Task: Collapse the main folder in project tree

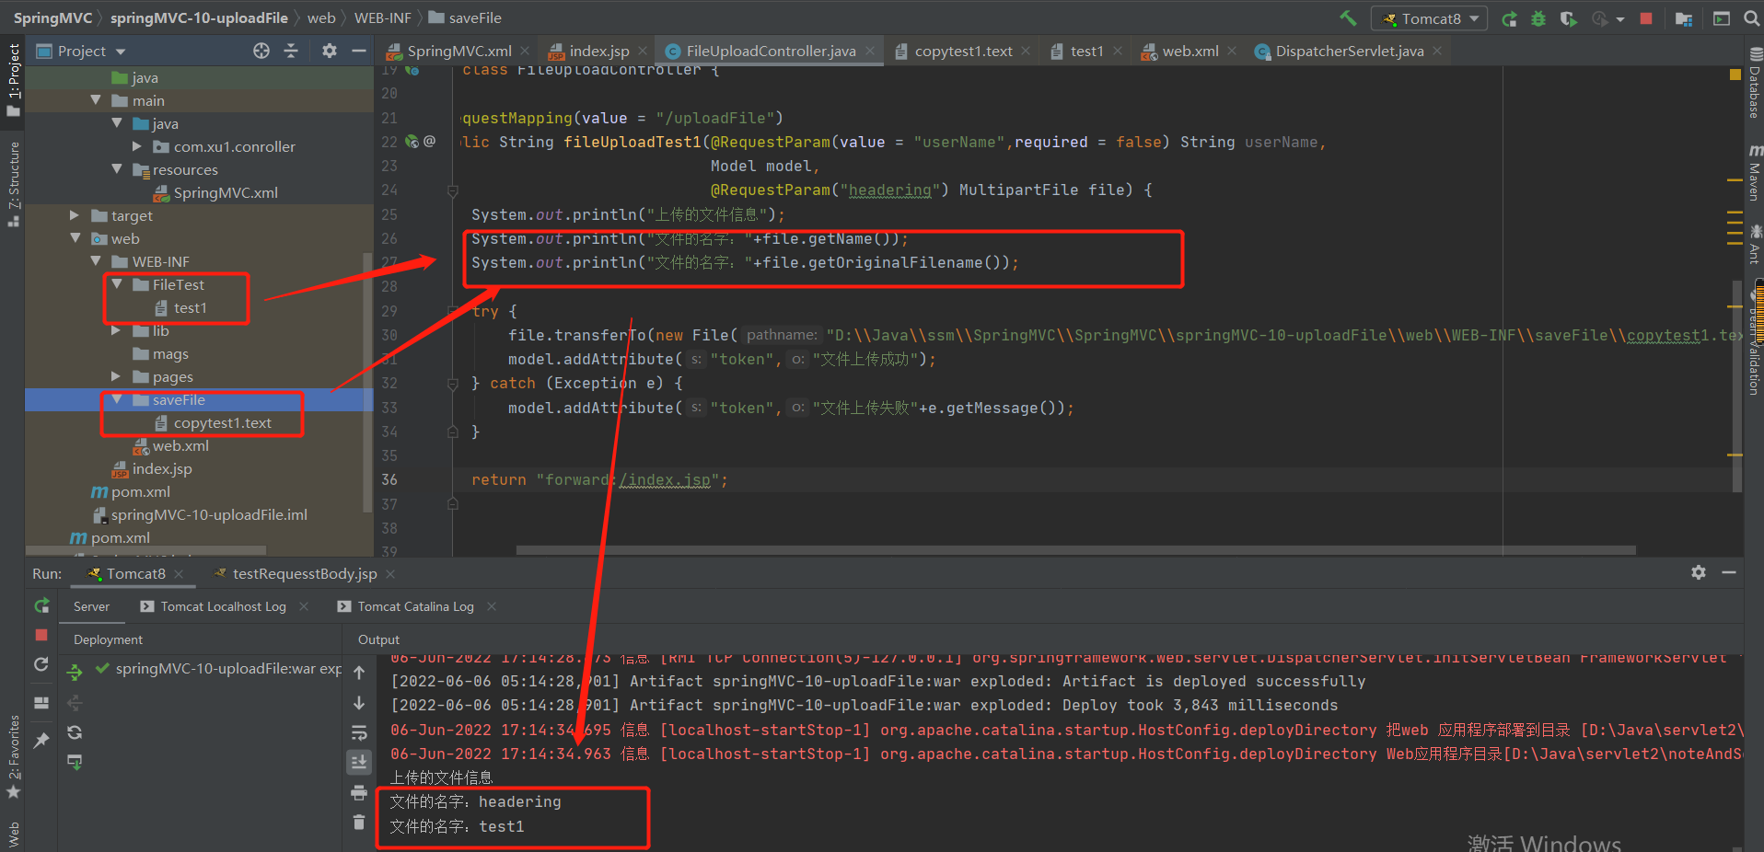Action: coord(96,100)
